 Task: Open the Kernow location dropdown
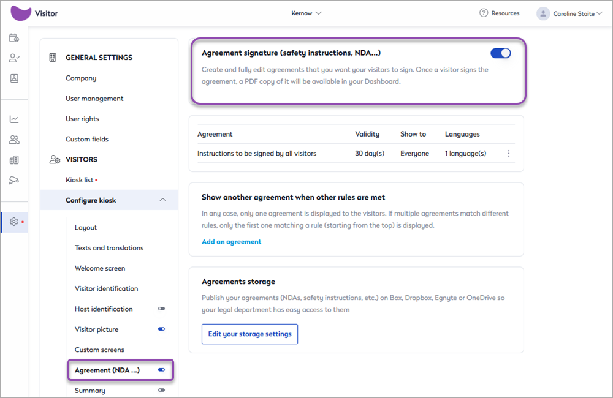(306, 13)
